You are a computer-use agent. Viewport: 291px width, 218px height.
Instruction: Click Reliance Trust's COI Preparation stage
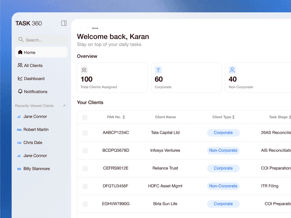coord(276,168)
